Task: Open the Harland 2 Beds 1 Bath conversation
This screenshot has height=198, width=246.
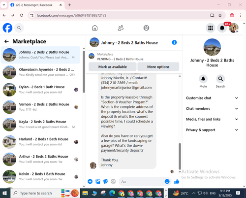Action: (x=40, y=142)
